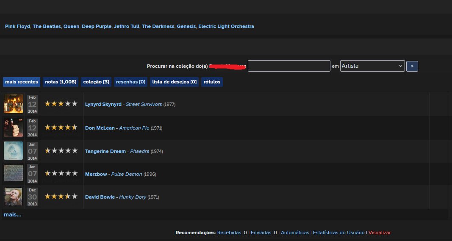Visit the Jethro Tull artist page

tap(127, 26)
